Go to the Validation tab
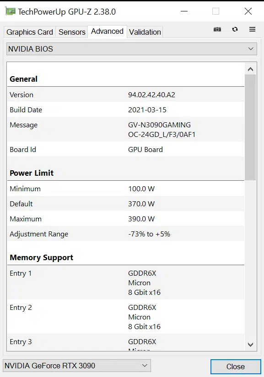 (145, 32)
